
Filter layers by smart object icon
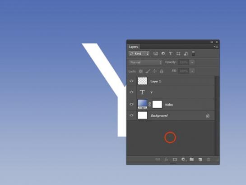(x=186, y=54)
